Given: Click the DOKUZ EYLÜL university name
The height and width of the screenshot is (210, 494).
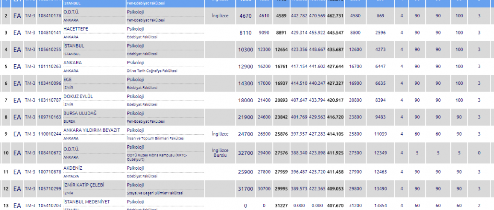Looking at the screenshot, I should [x=78, y=96].
